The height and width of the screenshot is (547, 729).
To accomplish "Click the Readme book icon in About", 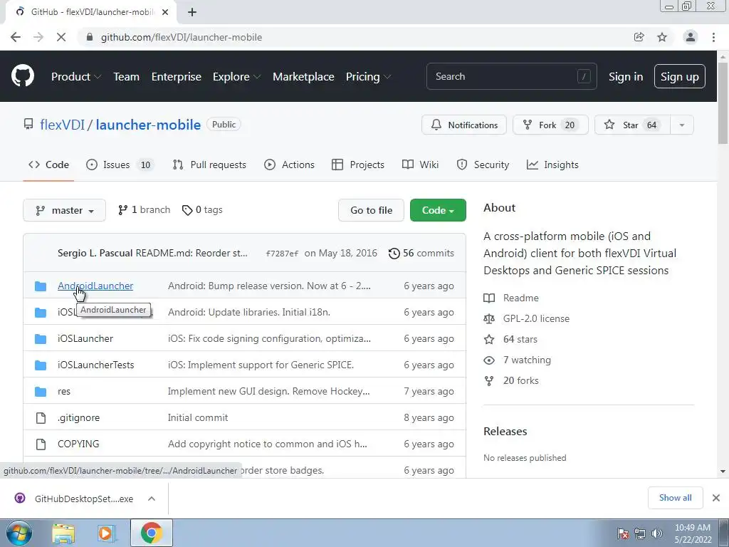I will (x=489, y=298).
